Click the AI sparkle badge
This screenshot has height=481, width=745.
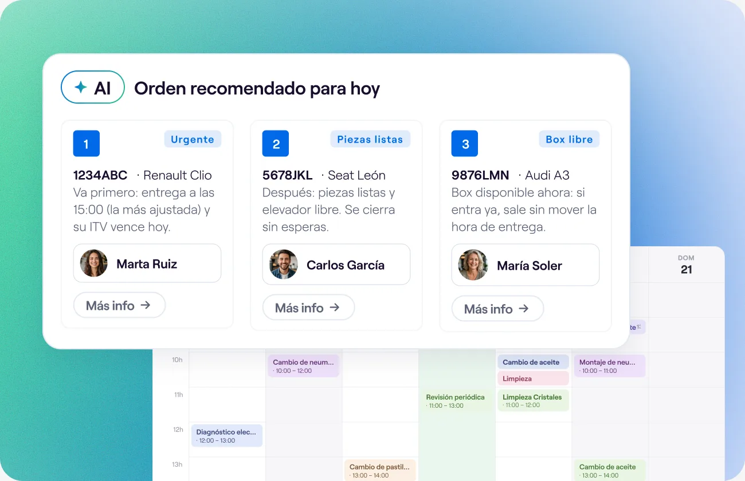[93, 87]
